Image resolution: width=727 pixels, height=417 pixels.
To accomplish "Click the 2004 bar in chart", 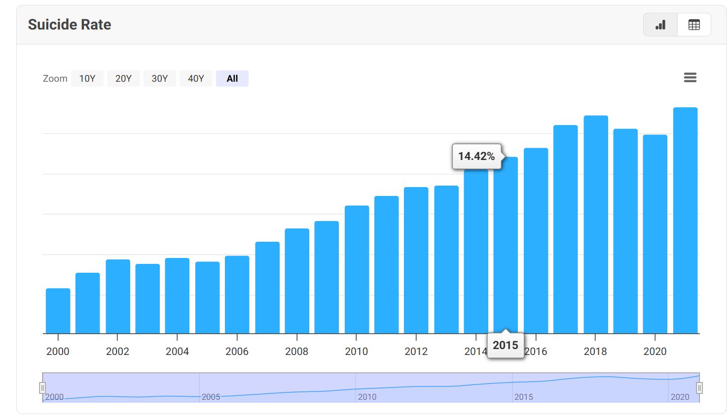I will pyautogui.click(x=177, y=296).
